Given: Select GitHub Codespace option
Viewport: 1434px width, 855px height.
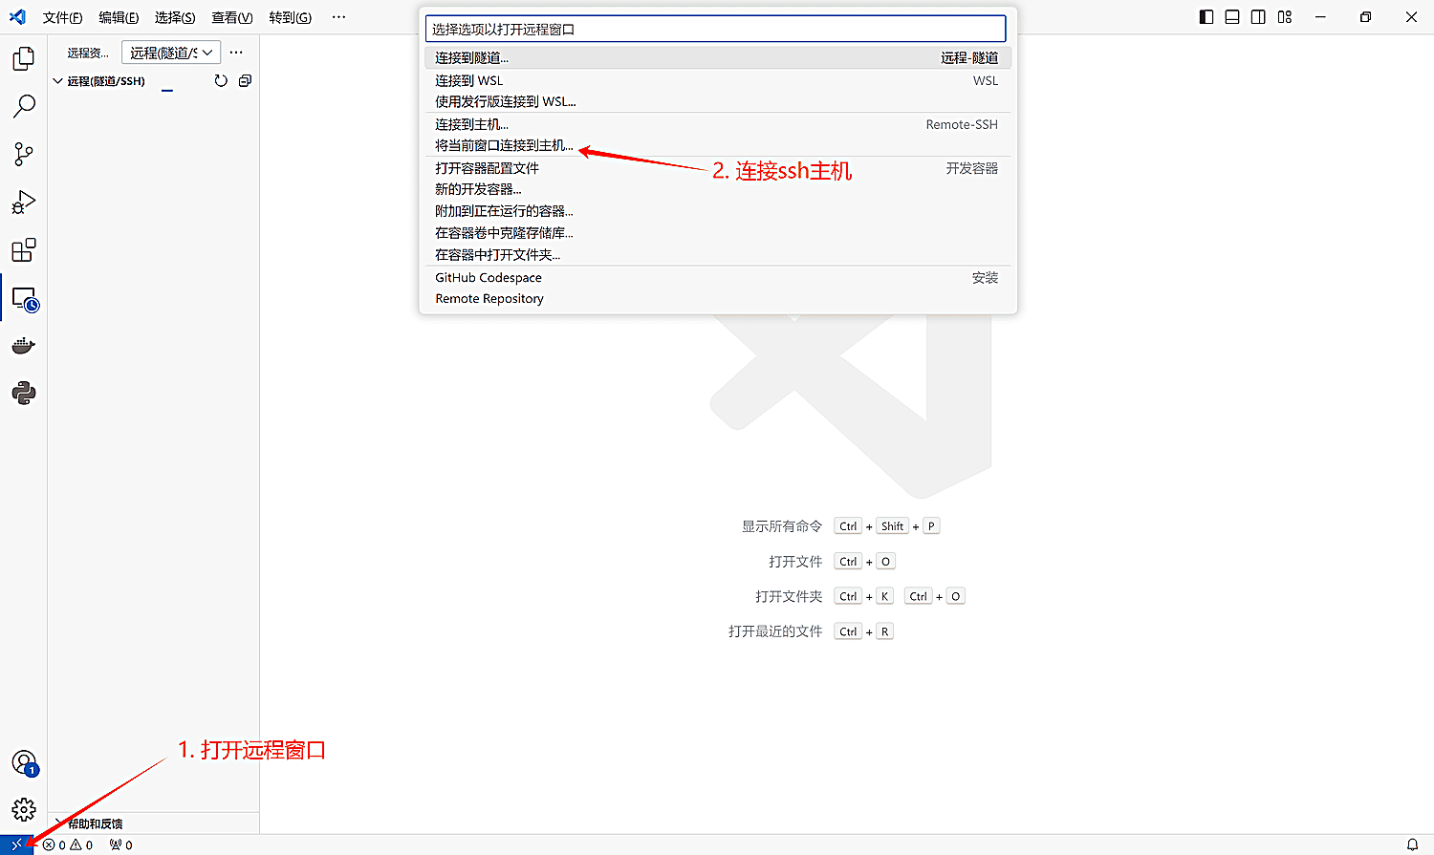Looking at the screenshot, I should [x=718, y=278].
